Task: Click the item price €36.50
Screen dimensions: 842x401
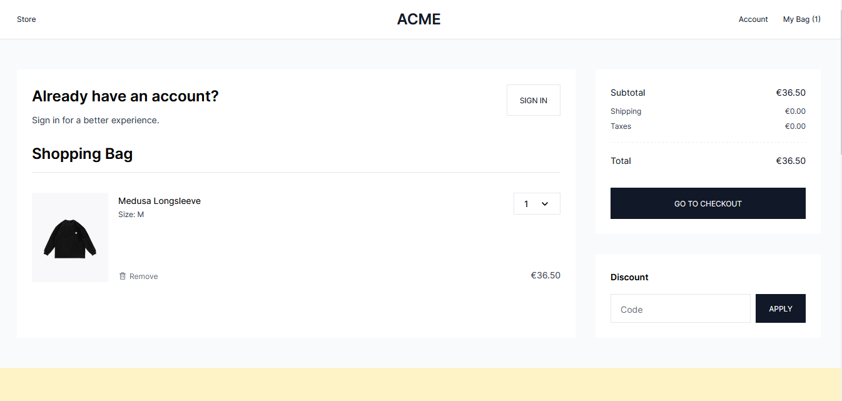Action: pos(545,275)
